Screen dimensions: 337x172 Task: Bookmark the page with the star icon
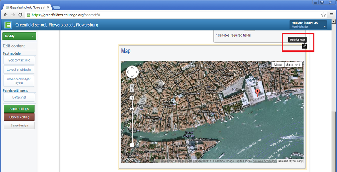pyautogui.click(x=323, y=15)
